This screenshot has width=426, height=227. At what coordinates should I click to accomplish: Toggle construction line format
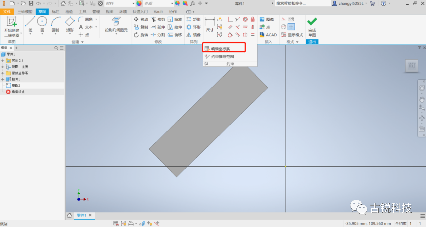click(284, 19)
